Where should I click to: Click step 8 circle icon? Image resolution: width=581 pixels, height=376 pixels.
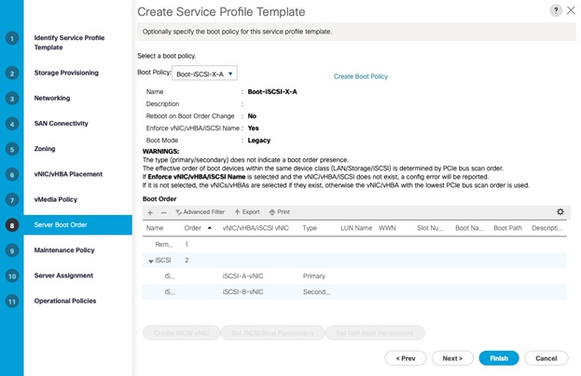12,225
